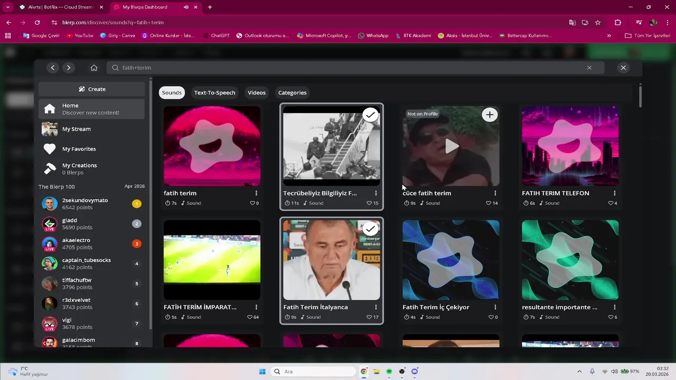This screenshot has height=380, width=676.
Task: Open options menu for cüce fatih terim
Action: click(495, 193)
